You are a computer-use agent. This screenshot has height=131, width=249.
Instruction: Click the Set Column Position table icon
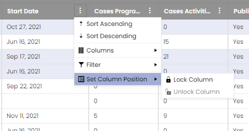coord(81,79)
